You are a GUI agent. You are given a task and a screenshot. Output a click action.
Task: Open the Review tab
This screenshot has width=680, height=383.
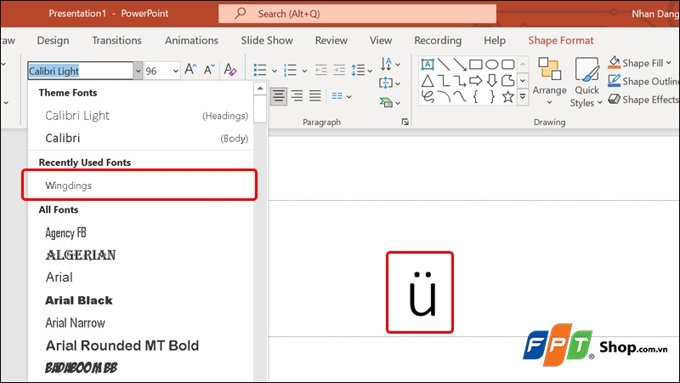[x=331, y=40]
